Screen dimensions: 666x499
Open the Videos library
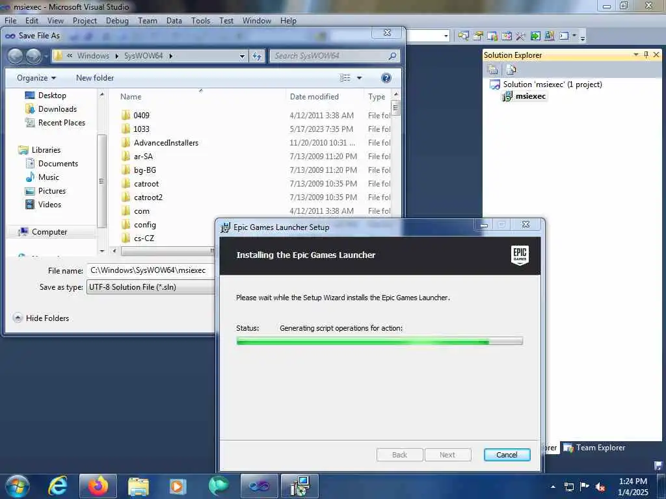click(x=44, y=205)
